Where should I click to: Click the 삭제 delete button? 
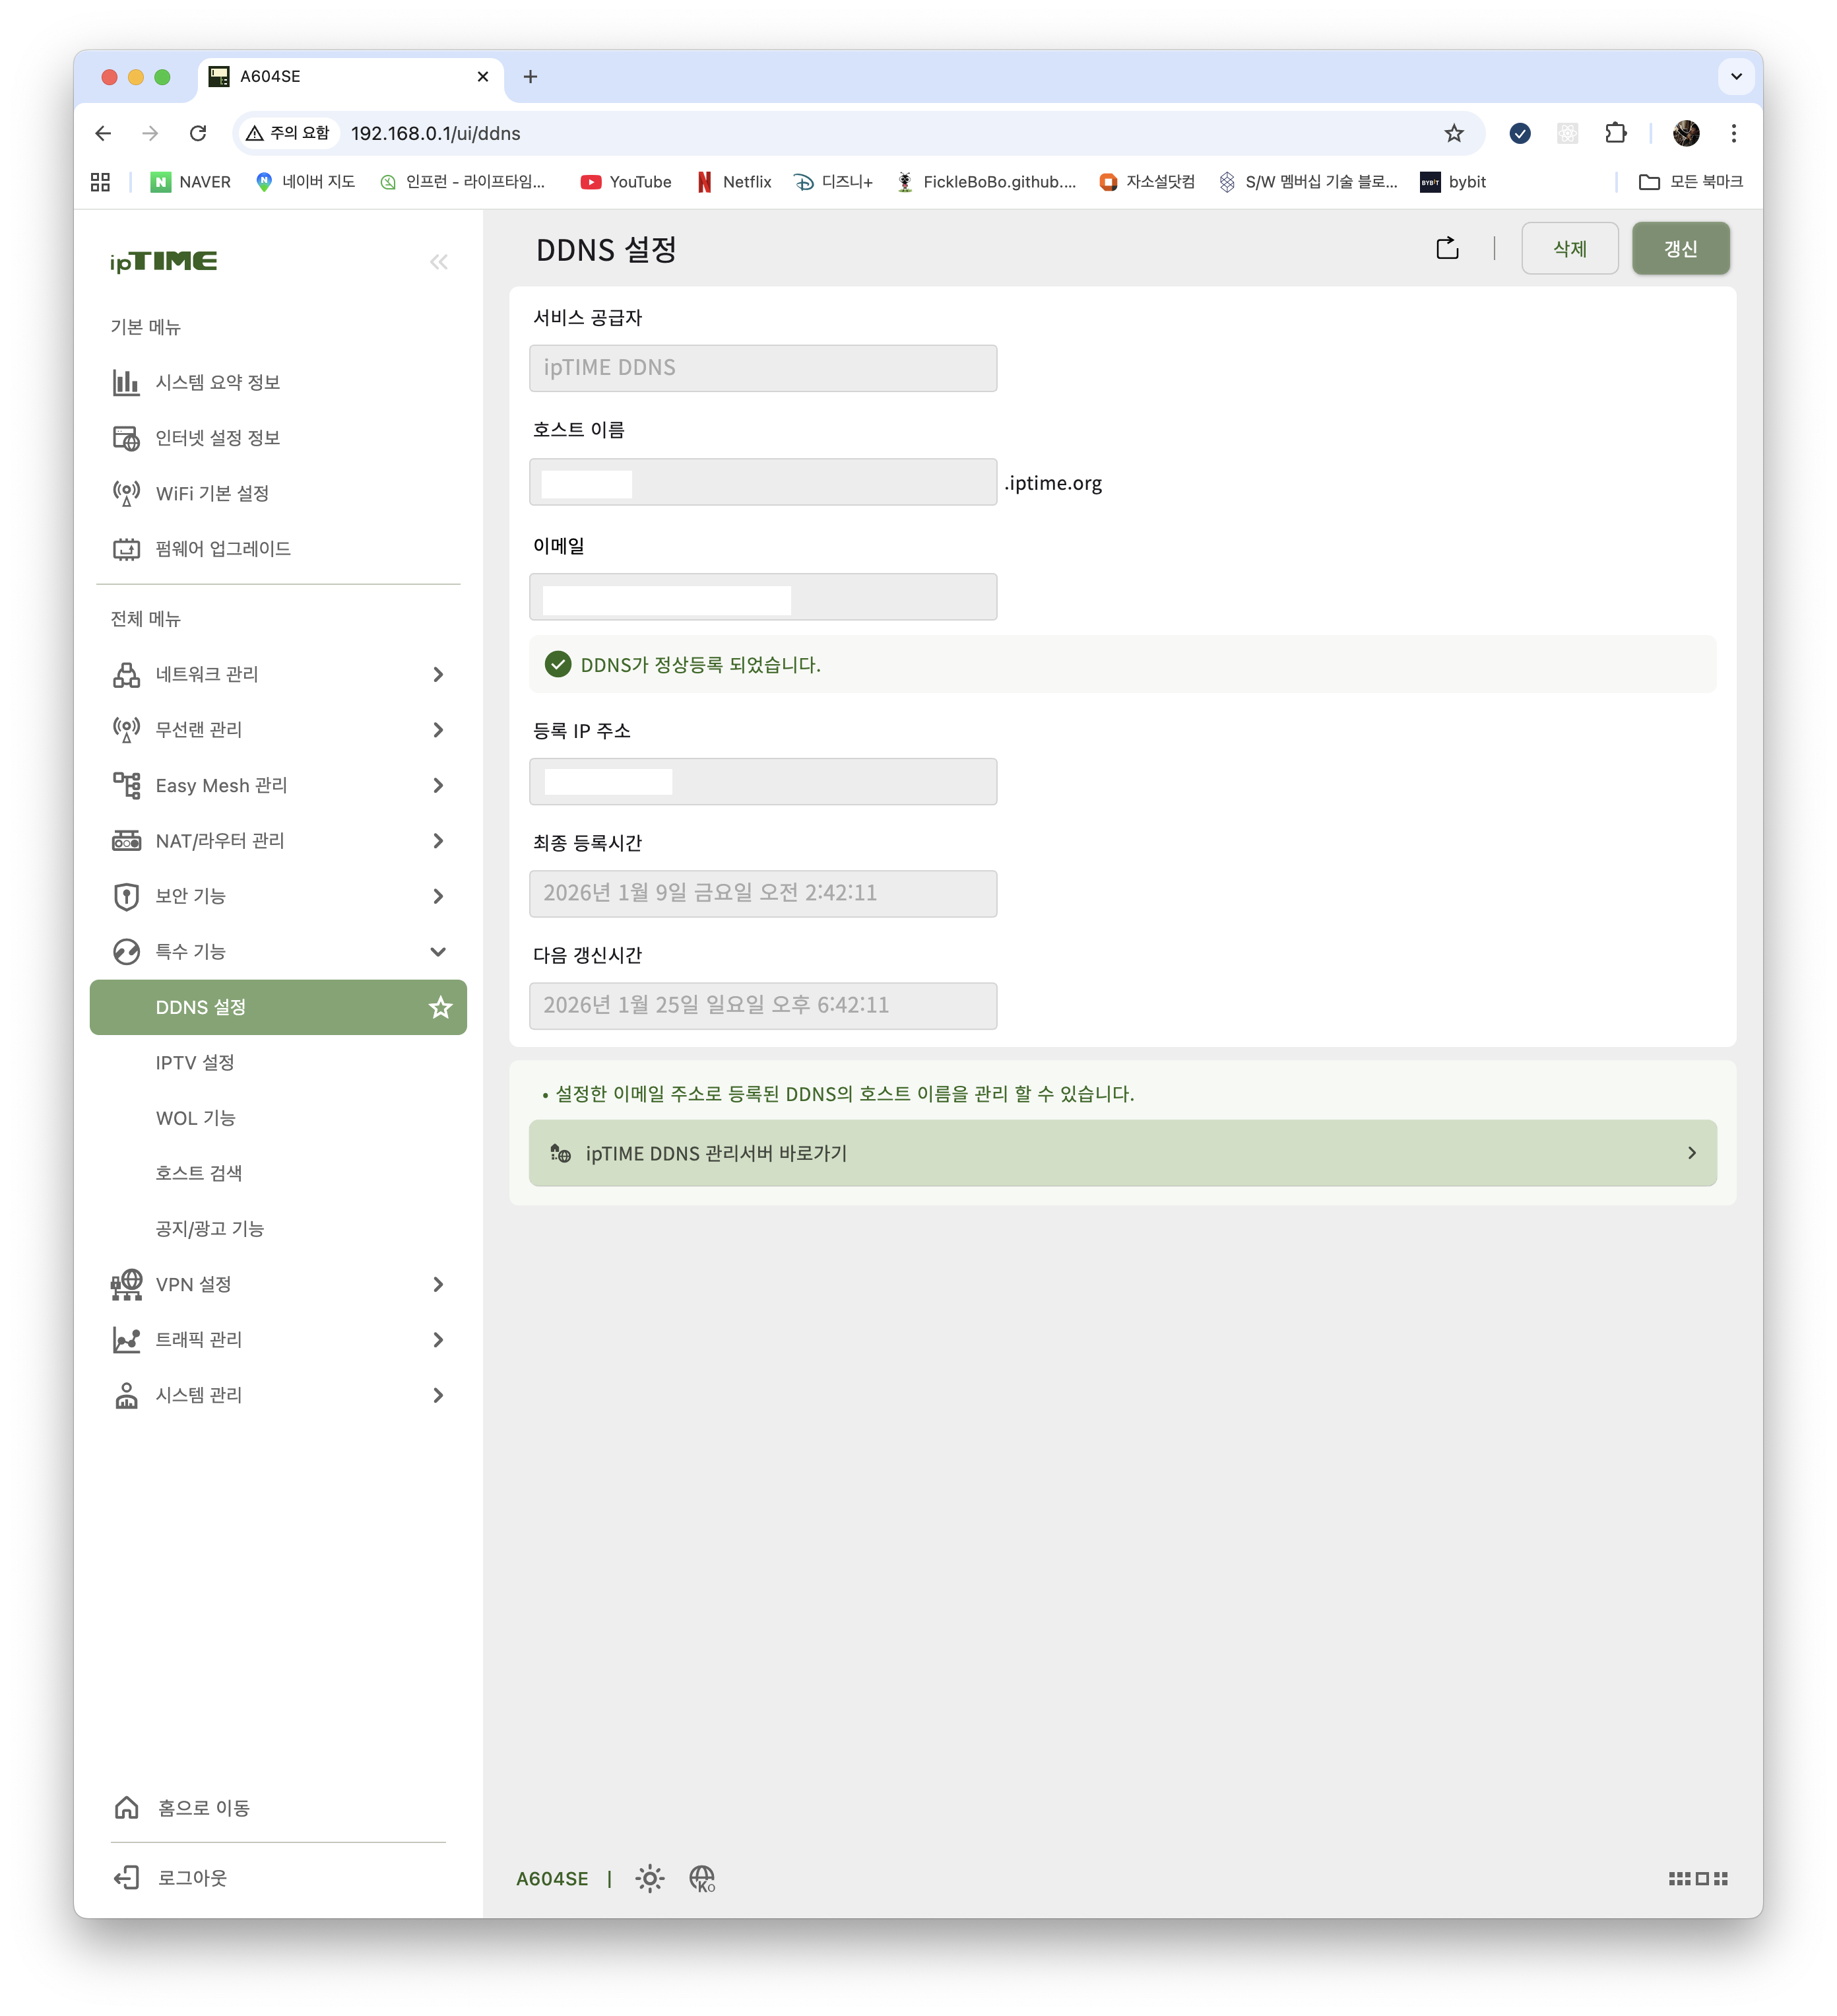coord(1569,248)
